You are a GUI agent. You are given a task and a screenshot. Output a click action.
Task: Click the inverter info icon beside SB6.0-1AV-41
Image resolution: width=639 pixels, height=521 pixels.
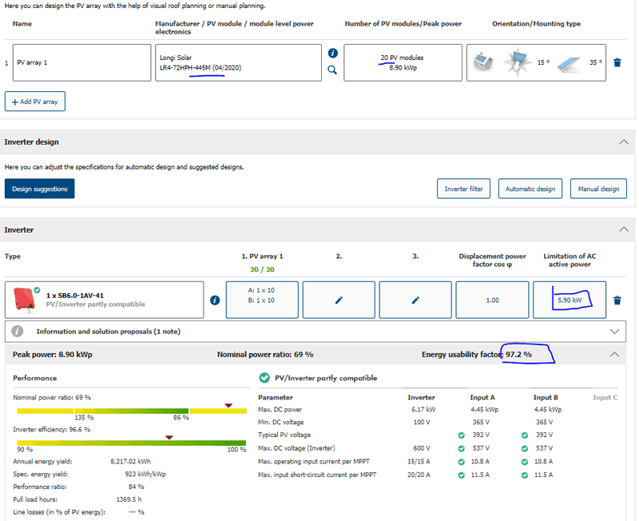[x=214, y=300]
